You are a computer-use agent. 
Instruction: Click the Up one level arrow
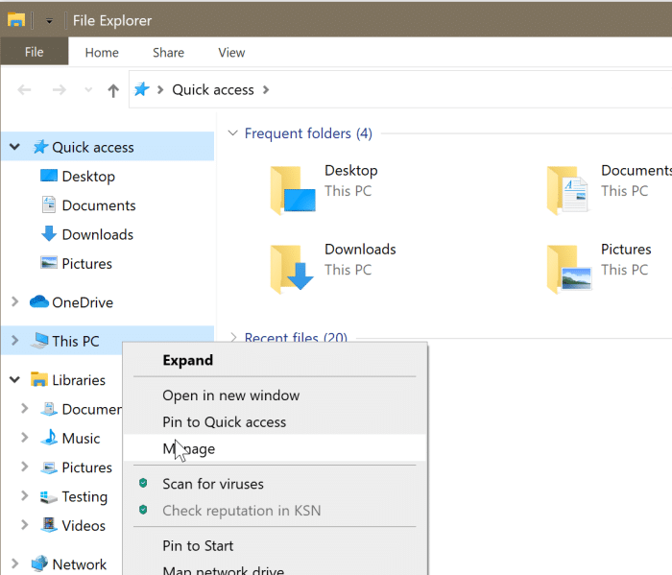tap(113, 90)
